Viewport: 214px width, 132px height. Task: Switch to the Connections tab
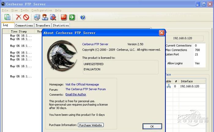pyautogui.click(x=24, y=25)
